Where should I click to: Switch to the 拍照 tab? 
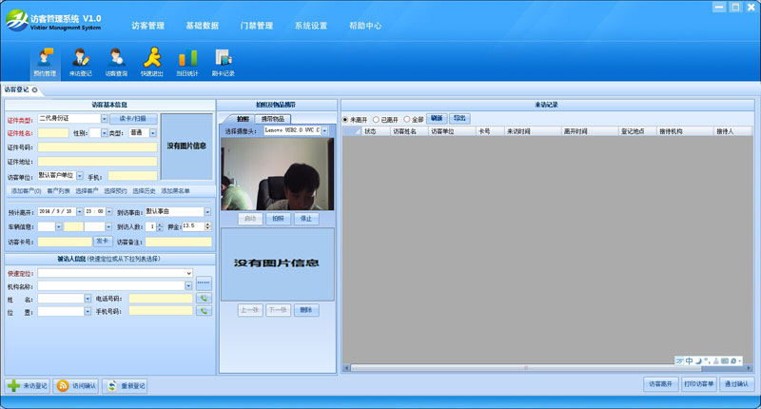coord(243,119)
